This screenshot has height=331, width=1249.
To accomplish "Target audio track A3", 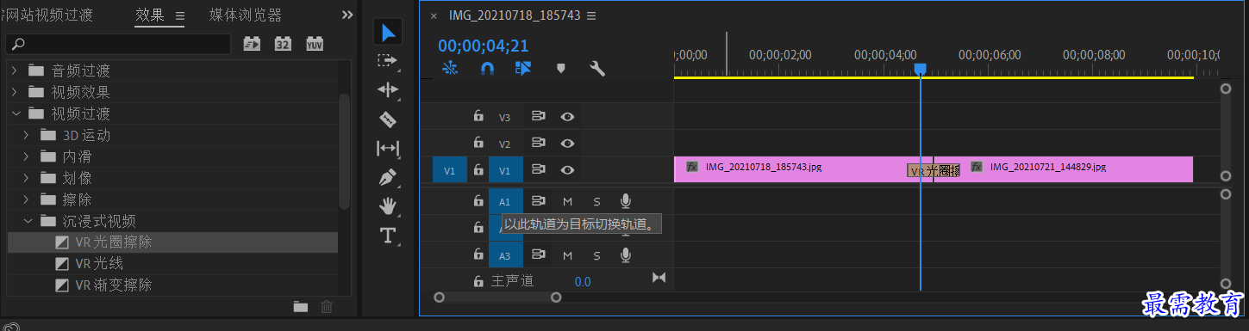I will tap(505, 255).
